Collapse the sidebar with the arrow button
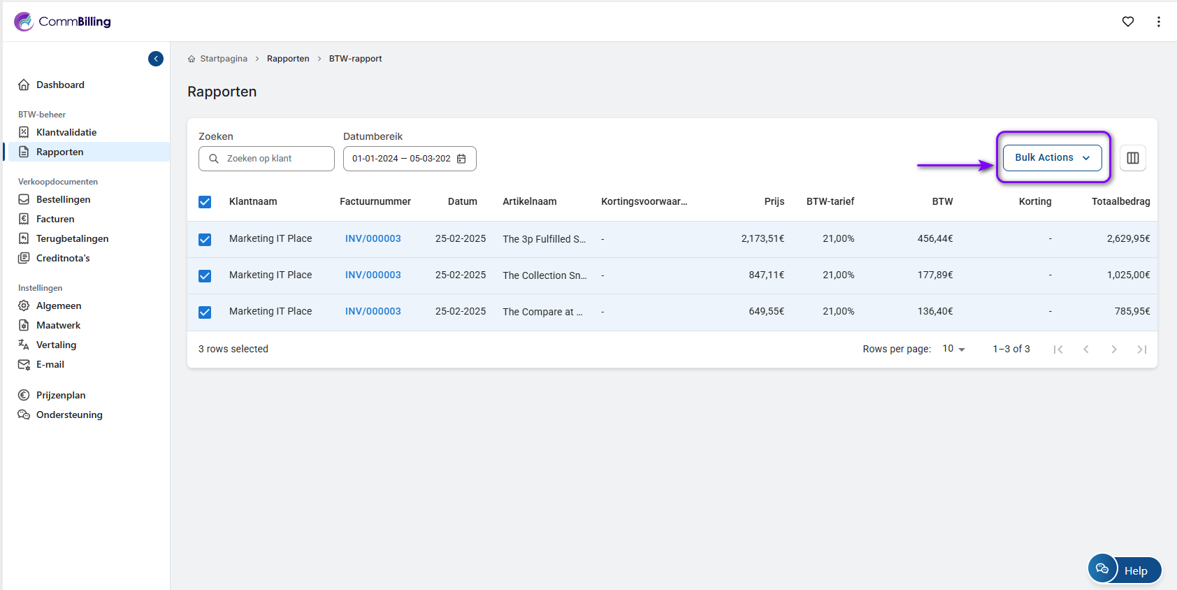The width and height of the screenshot is (1177, 590). pyautogui.click(x=156, y=59)
